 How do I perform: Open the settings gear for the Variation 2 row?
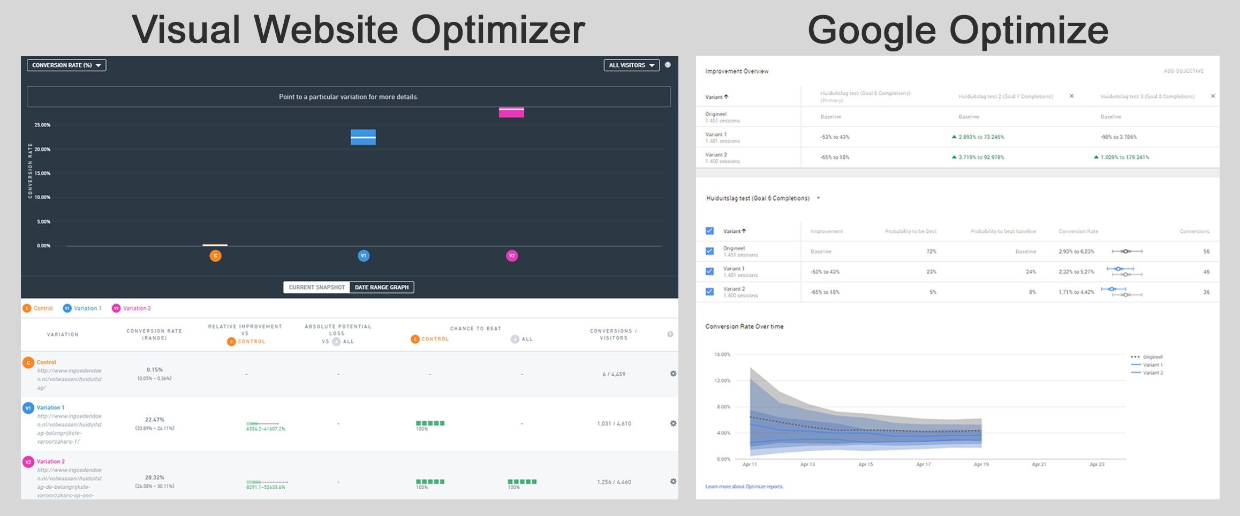(x=673, y=481)
